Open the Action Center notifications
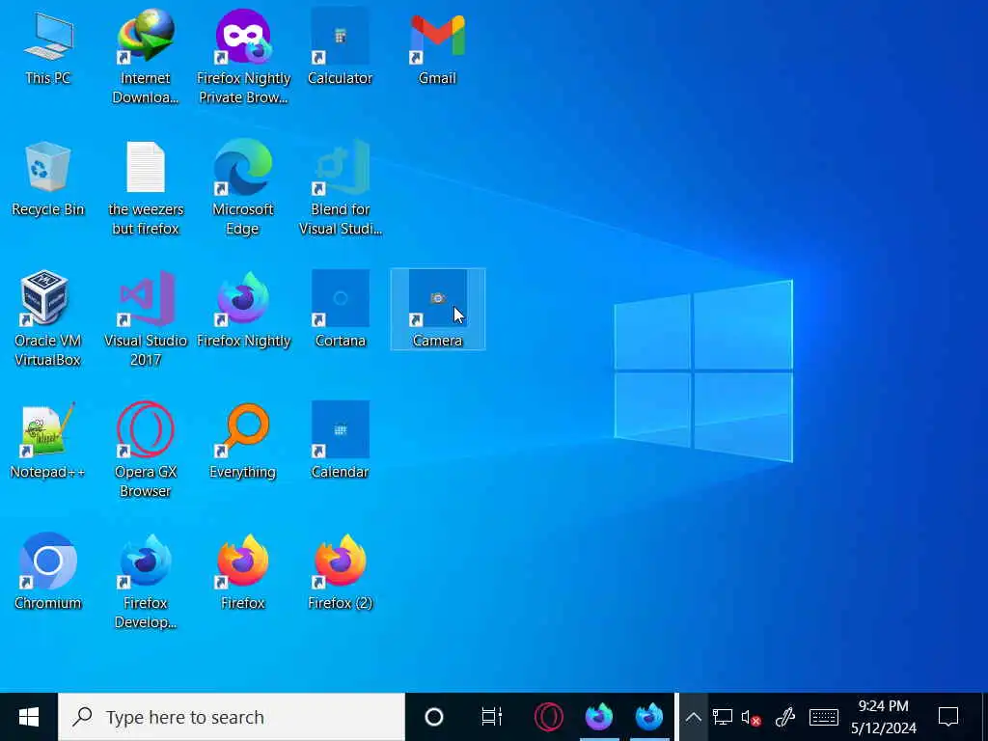Screen dimensions: 988x741 [x=948, y=717]
